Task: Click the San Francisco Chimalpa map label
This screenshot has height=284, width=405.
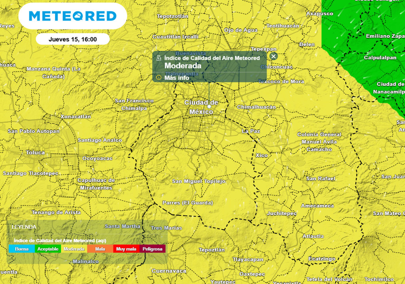Action: click(134, 105)
